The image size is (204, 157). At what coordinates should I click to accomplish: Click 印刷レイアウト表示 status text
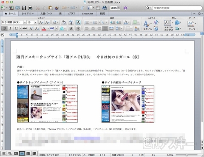(x=49, y=155)
